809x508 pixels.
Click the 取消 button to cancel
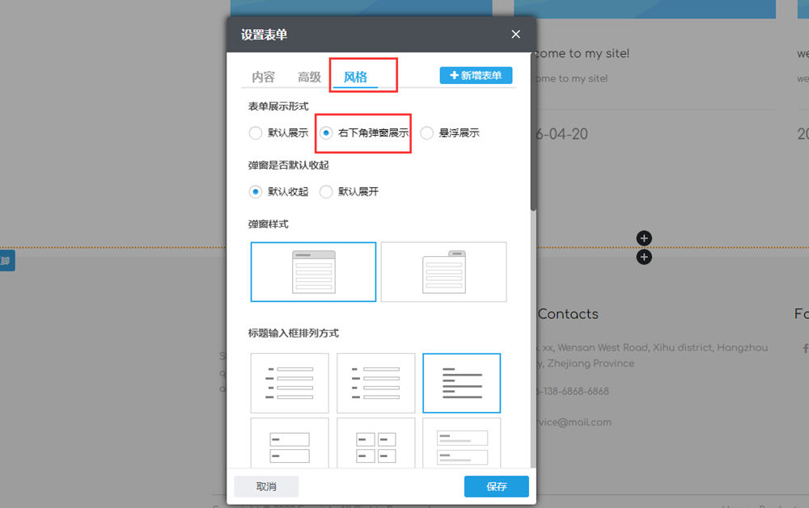tap(266, 486)
